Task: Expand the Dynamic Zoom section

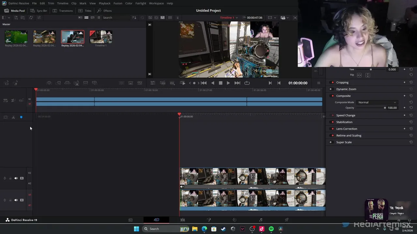Action: click(346, 89)
